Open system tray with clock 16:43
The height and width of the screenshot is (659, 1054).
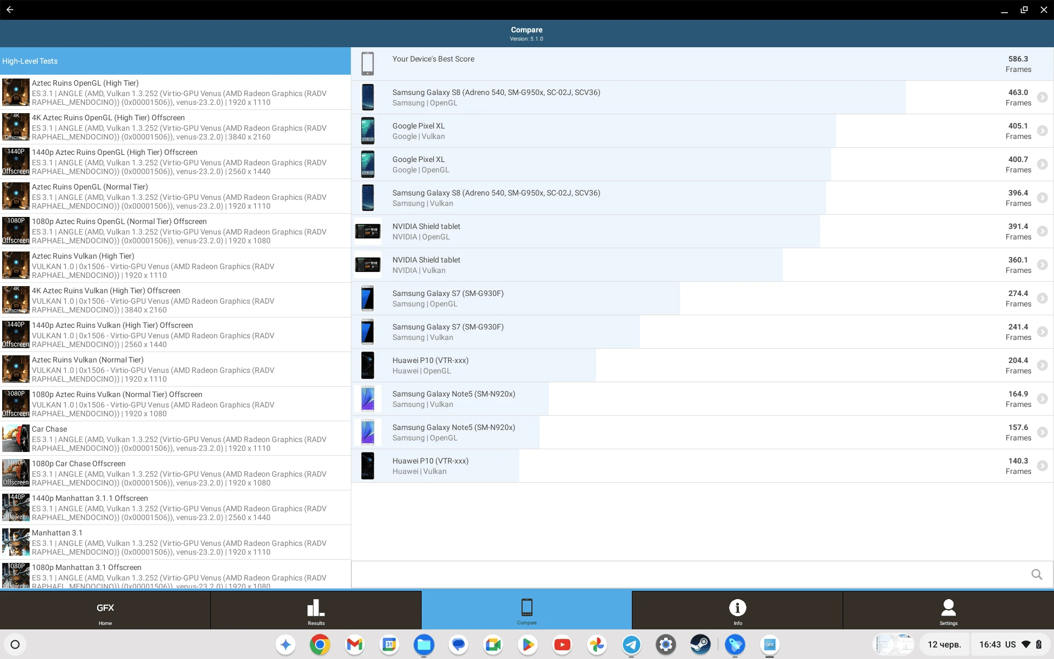coord(1010,644)
